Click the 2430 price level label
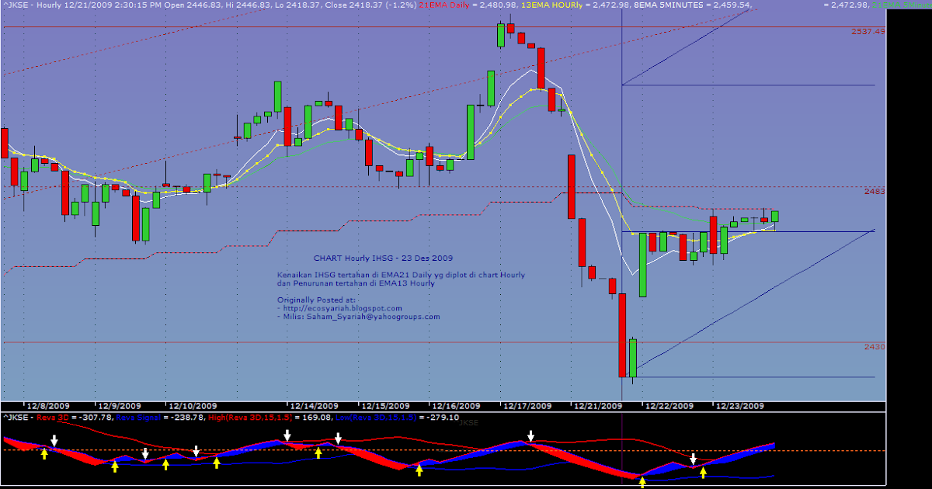The height and width of the screenshot is (489, 932). pyautogui.click(x=875, y=347)
